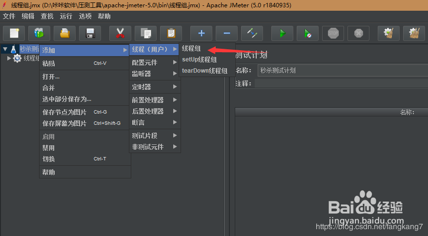Image resolution: width=428 pixels, height=236 pixels.
Task: Open the 非测试元件 submenu
Action: pyautogui.click(x=155, y=147)
